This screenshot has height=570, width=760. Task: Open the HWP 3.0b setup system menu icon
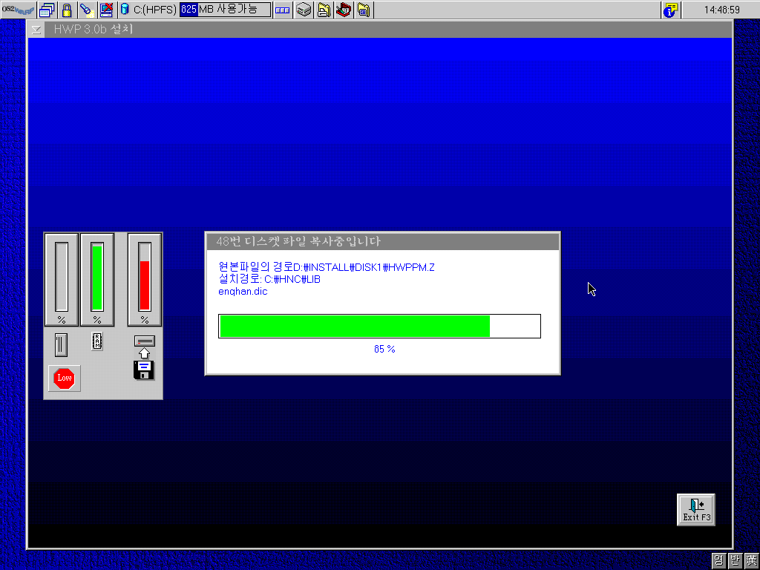pos(36,30)
